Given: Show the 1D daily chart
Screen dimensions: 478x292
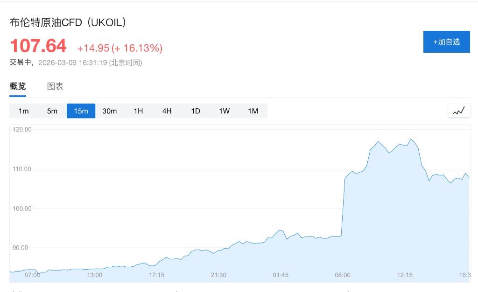Looking at the screenshot, I should pos(196,111).
